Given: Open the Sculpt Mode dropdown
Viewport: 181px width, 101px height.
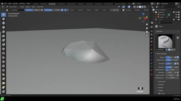Looking at the screenshot, I should tap(12, 7).
